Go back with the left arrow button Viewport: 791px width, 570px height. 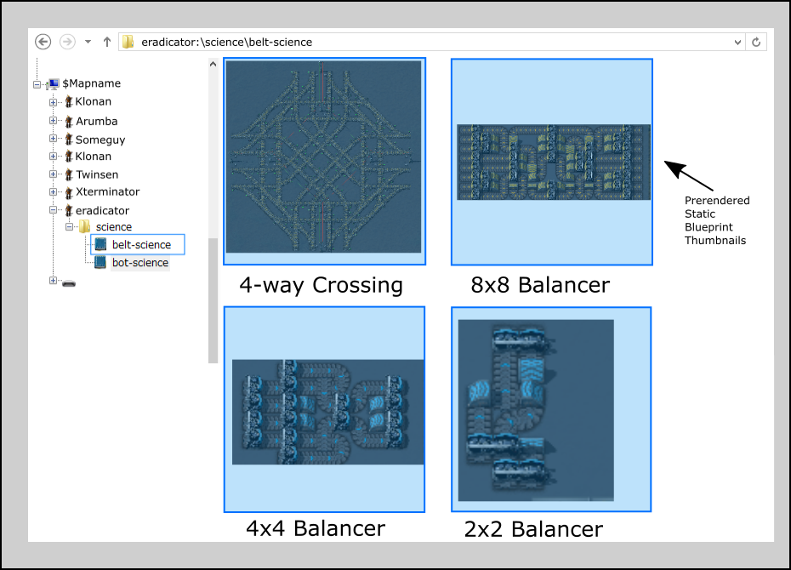pos(43,42)
